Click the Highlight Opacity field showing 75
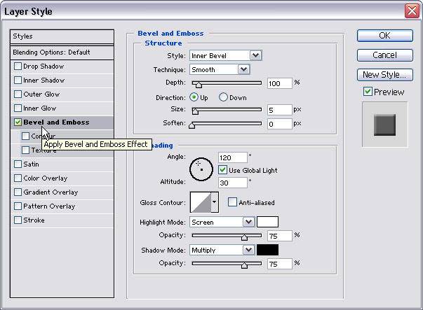Screen dimensions: 423x310 click(279, 236)
